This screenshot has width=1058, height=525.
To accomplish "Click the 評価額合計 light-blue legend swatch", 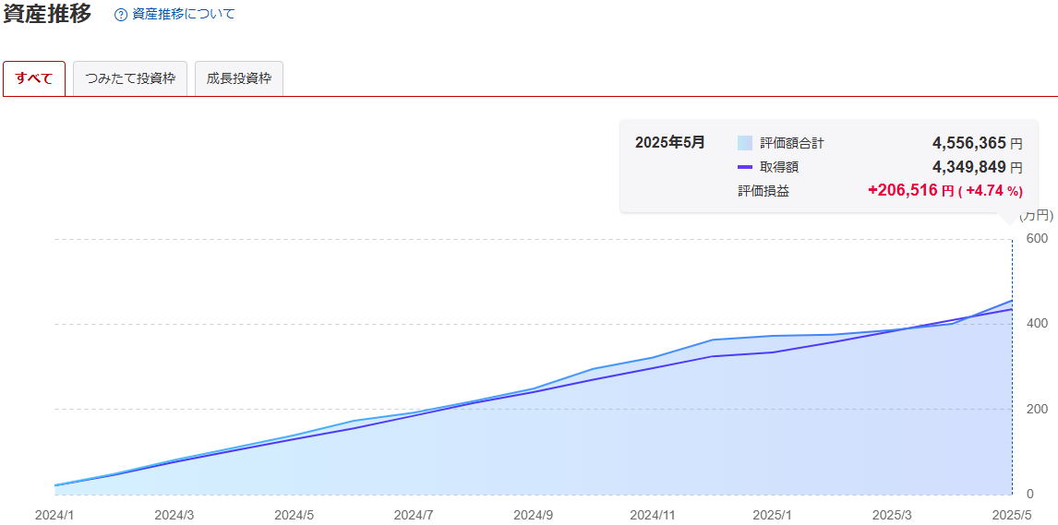I will [745, 143].
